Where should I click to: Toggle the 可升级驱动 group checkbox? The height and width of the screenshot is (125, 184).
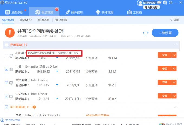tap(6, 107)
